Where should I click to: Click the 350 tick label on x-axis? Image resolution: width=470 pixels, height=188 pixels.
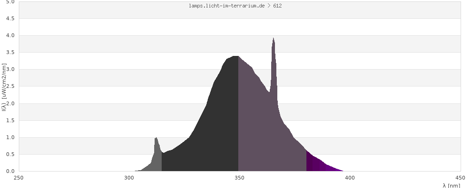239,178
